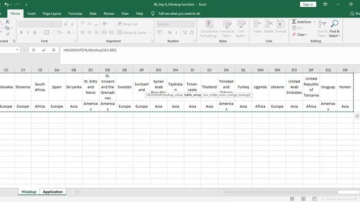
Task: Increase font size with larger A icon
Action: pyautogui.click(x=66, y=24)
